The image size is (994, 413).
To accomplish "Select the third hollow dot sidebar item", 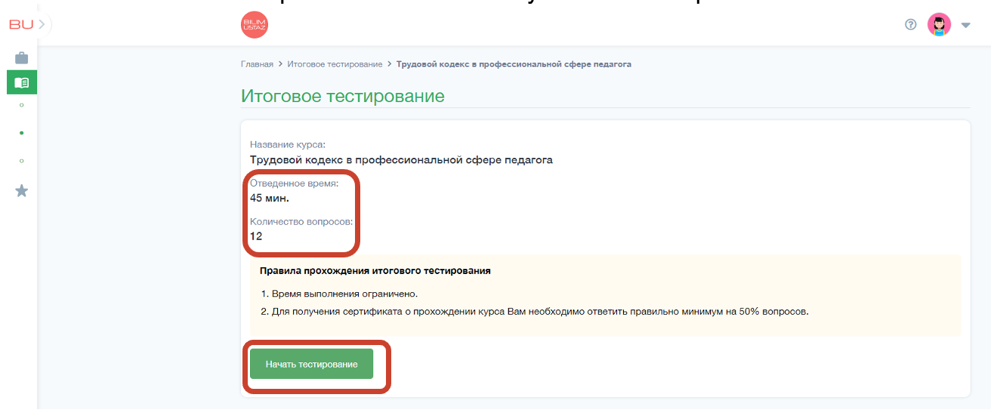I will 21,161.
